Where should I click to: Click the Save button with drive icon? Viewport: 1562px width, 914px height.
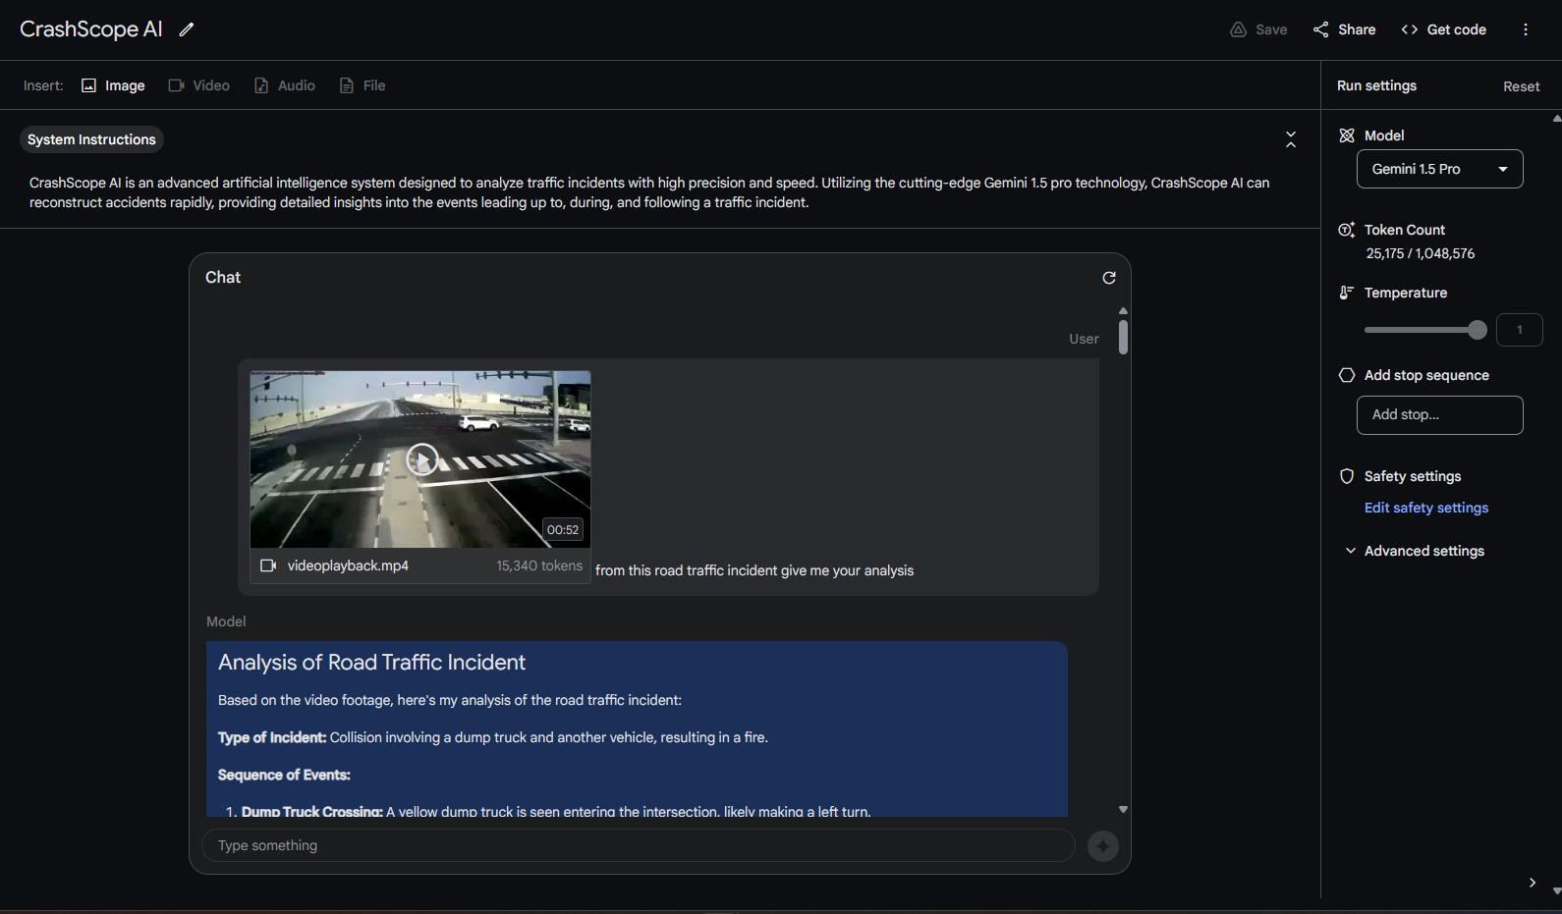(x=1258, y=29)
